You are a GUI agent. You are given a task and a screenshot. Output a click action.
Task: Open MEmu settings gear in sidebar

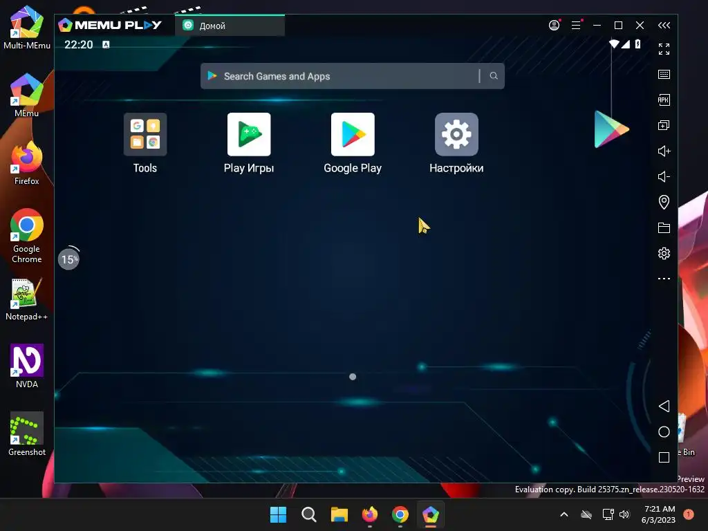664,253
